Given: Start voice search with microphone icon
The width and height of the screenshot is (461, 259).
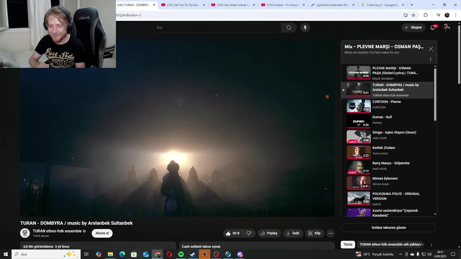Looking at the screenshot, I should (x=305, y=28).
